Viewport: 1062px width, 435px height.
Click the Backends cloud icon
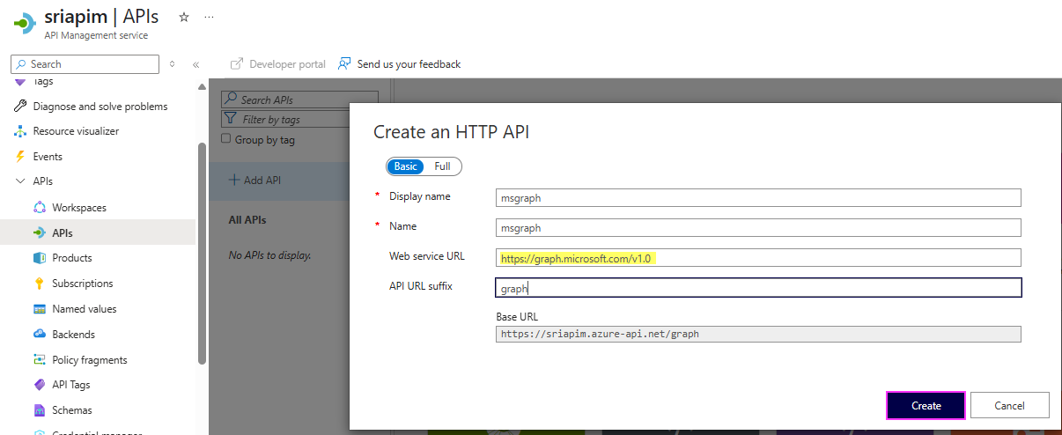coord(39,335)
